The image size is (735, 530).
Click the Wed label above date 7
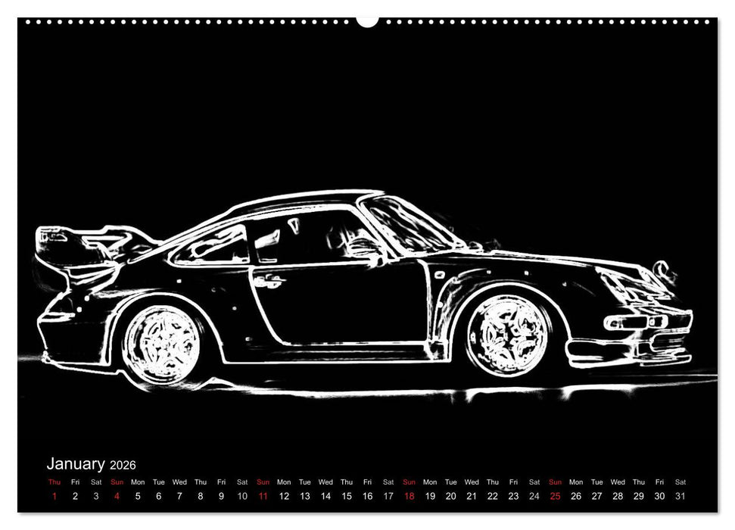(x=182, y=482)
